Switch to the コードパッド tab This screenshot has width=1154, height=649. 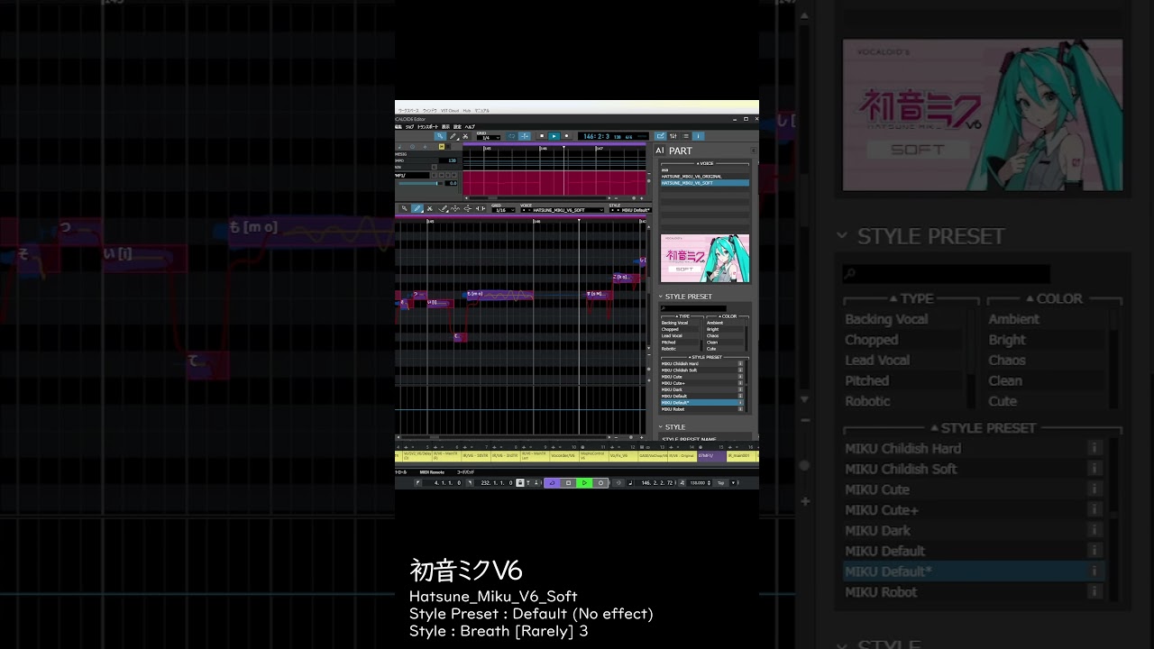[466, 472]
